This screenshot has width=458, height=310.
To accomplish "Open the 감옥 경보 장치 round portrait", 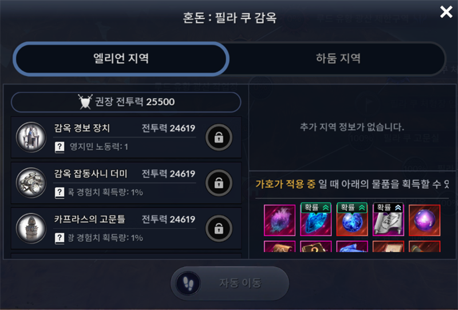I will (31, 137).
